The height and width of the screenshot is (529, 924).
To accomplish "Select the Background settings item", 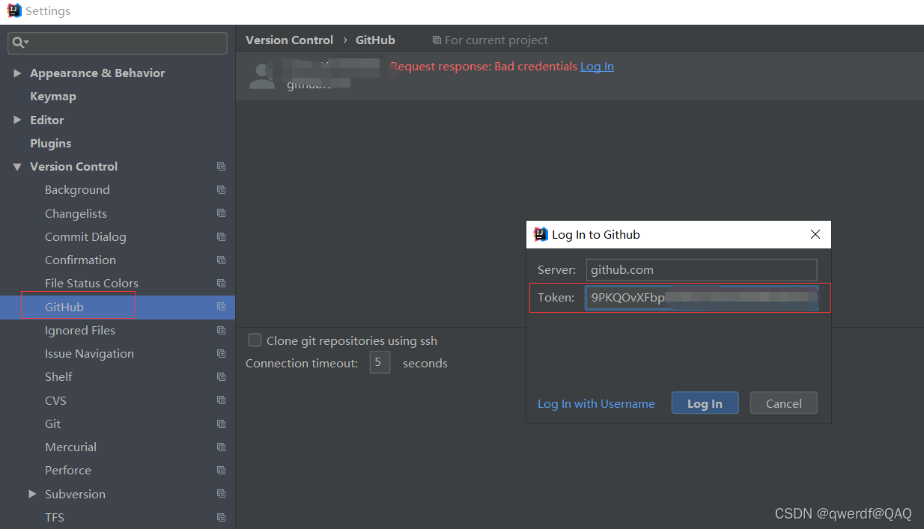I will click(x=77, y=190).
